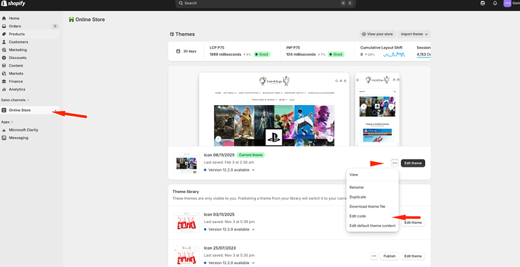This screenshot has height=267, width=520.
Task: Click the Home sidebar icon
Action: click(x=4, y=18)
